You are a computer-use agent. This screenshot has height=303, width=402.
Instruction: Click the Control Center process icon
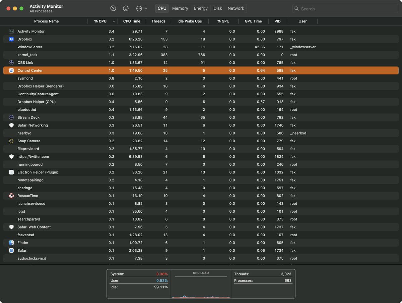tap(11, 70)
